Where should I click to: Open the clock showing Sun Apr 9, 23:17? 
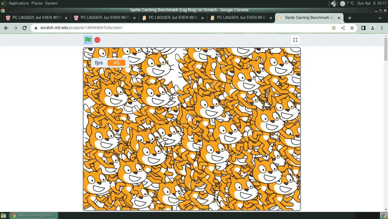coord(371,3)
